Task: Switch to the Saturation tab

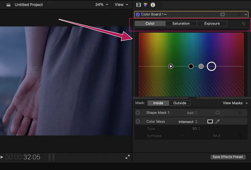Action: point(181,24)
